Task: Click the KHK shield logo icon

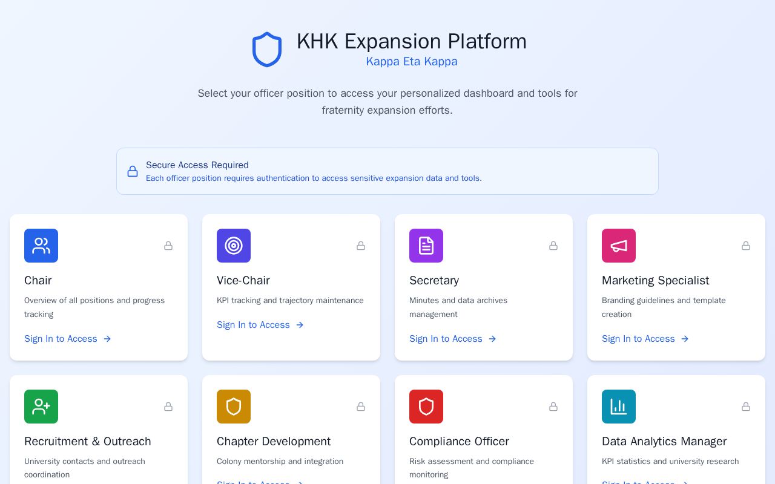Action: point(267,50)
